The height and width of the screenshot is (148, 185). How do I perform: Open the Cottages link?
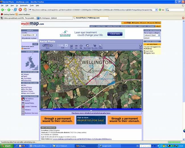(26, 74)
